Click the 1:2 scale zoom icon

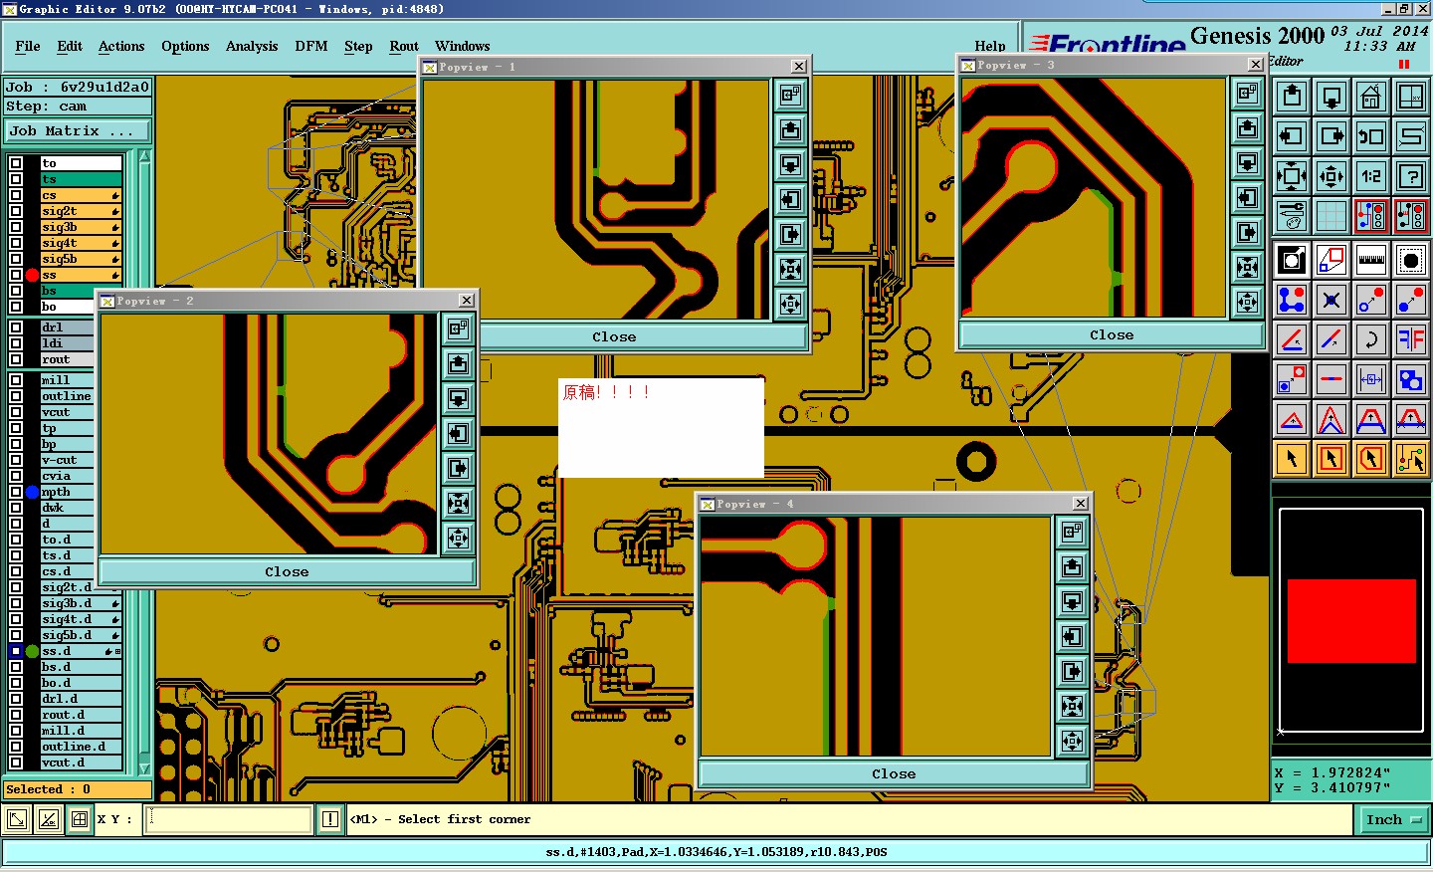click(x=1371, y=176)
